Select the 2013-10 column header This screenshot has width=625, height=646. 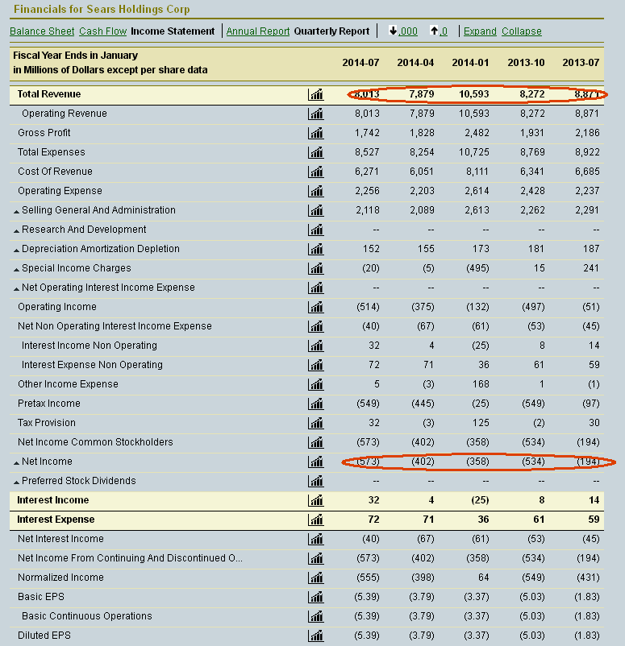click(x=526, y=63)
